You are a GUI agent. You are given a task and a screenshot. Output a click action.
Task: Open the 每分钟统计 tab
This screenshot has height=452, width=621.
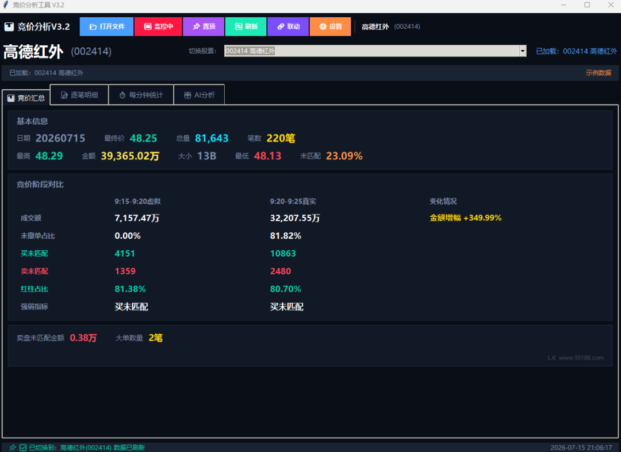point(141,95)
